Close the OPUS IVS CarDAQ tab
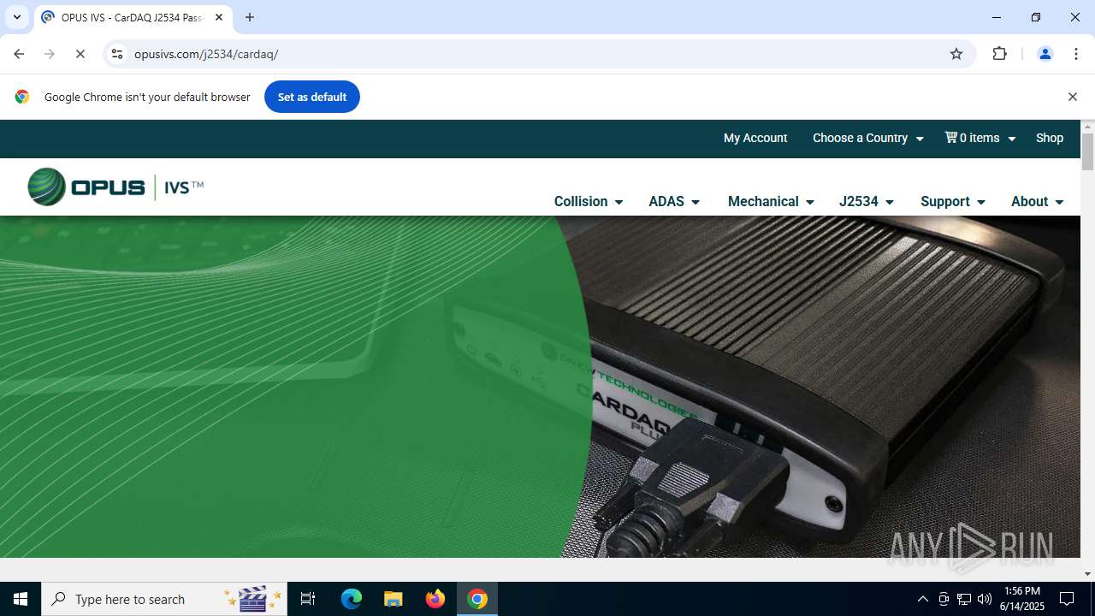Image resolution: width=1095 pixels, height=616 pixels. pos(219,17)
